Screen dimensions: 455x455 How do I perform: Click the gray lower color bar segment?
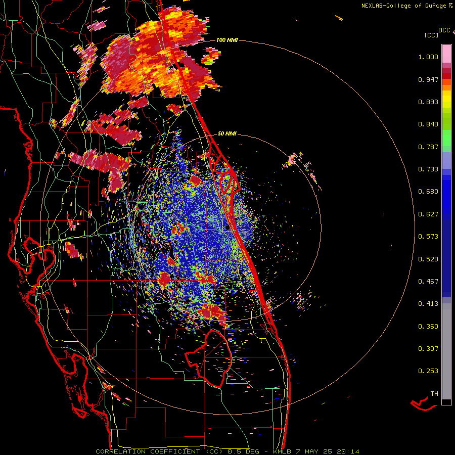point(446,351)
